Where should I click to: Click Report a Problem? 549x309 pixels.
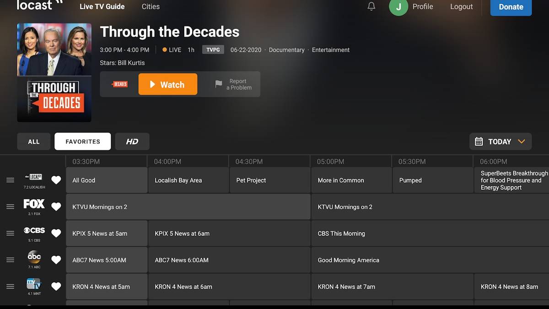coord(233,84)
